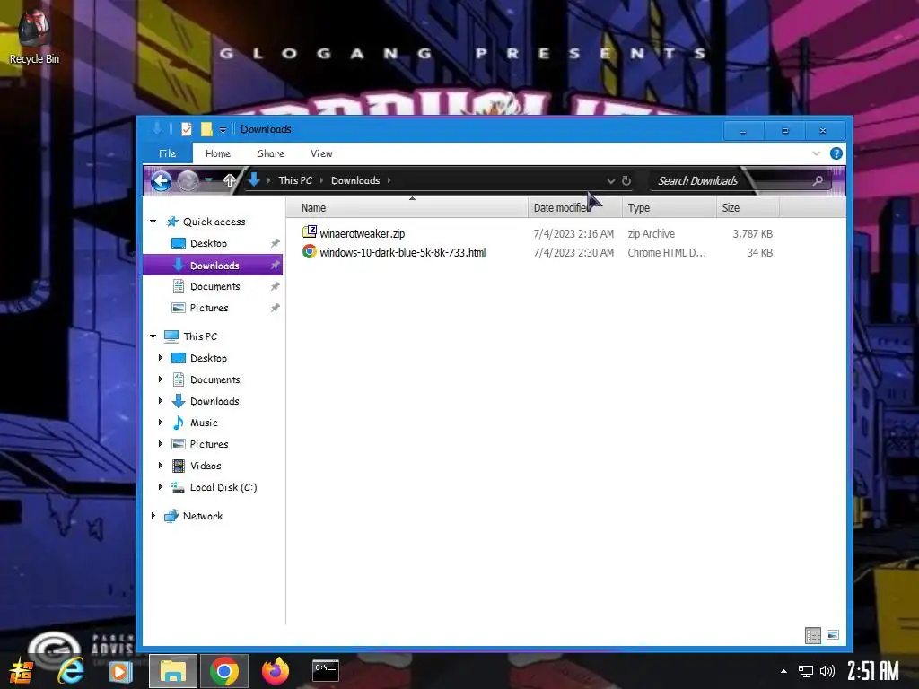Sort files by the Name column
Image resolution: width=919 pixels, height=689 pixels.
pos(407,208)
